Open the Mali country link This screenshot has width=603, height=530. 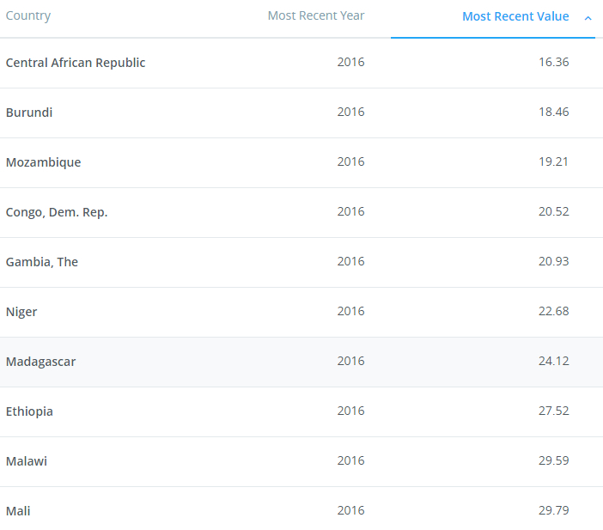(18, 511)
